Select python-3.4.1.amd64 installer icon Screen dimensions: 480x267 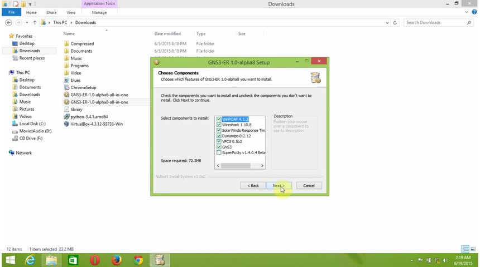pyautogui.click(x=66, y=117)
